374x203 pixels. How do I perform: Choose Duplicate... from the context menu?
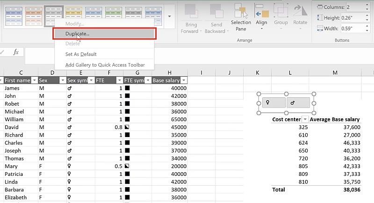click(x=78, y=34)
